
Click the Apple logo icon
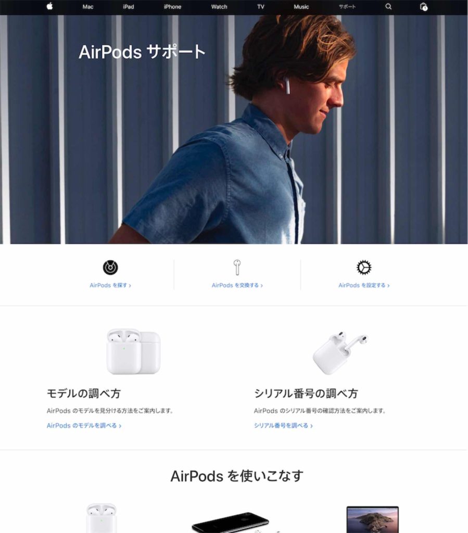(x=49, y=6)
